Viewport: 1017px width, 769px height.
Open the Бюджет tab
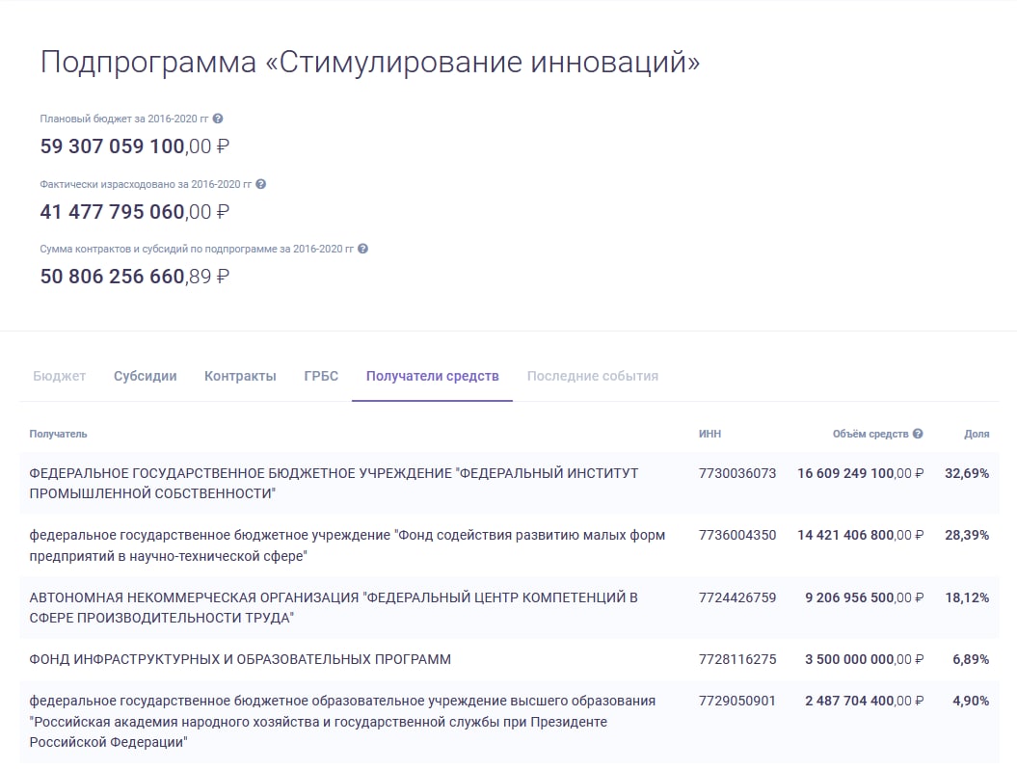pos(59,376)
